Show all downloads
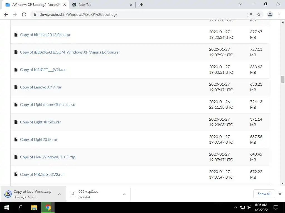This screenshot has width=285, height=213. point(264,194)
